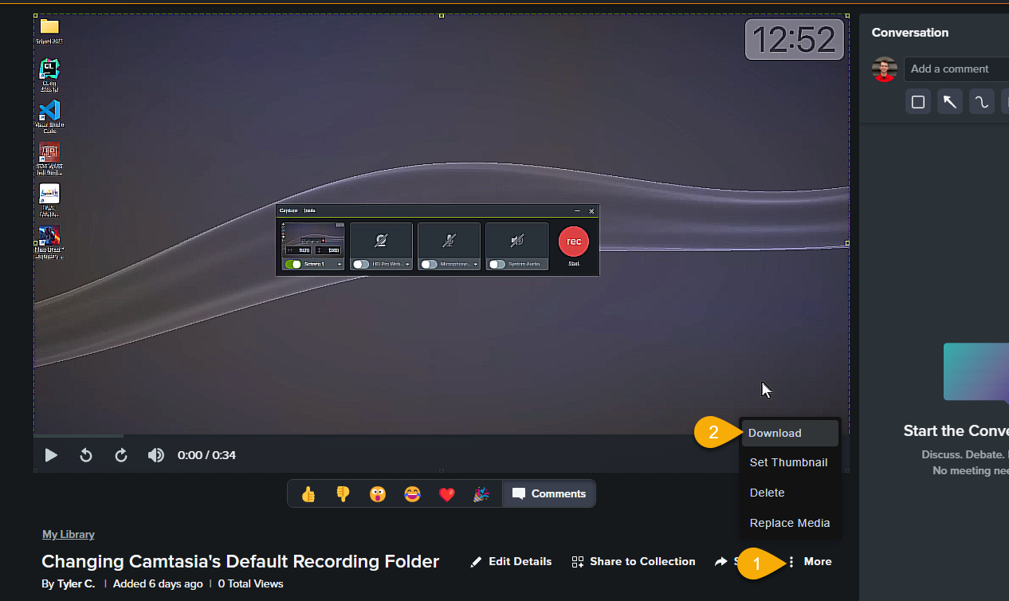
Task: Enable the System Audio toggle
Action: [x=497, y=264]
